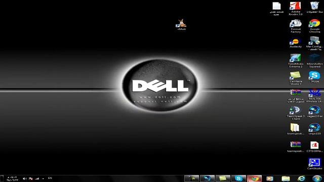Open Windows Explorer folder in taskbar
Screen dimensions: 324x182
pos(286,178)
